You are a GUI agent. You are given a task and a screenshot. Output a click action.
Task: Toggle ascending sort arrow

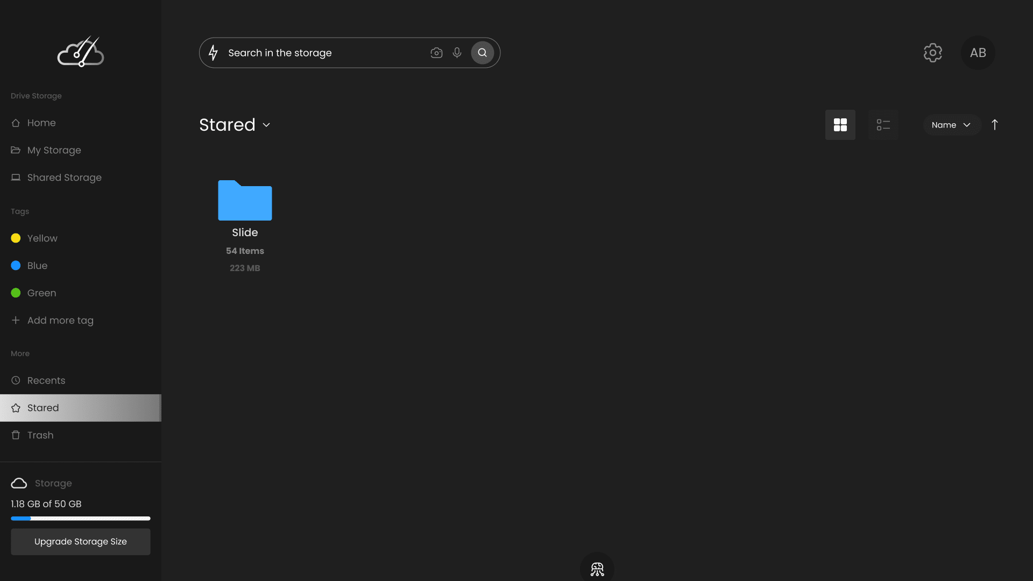pos(995,125)
